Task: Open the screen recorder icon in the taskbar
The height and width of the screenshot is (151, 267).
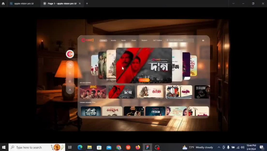Action: click(157, 147)
